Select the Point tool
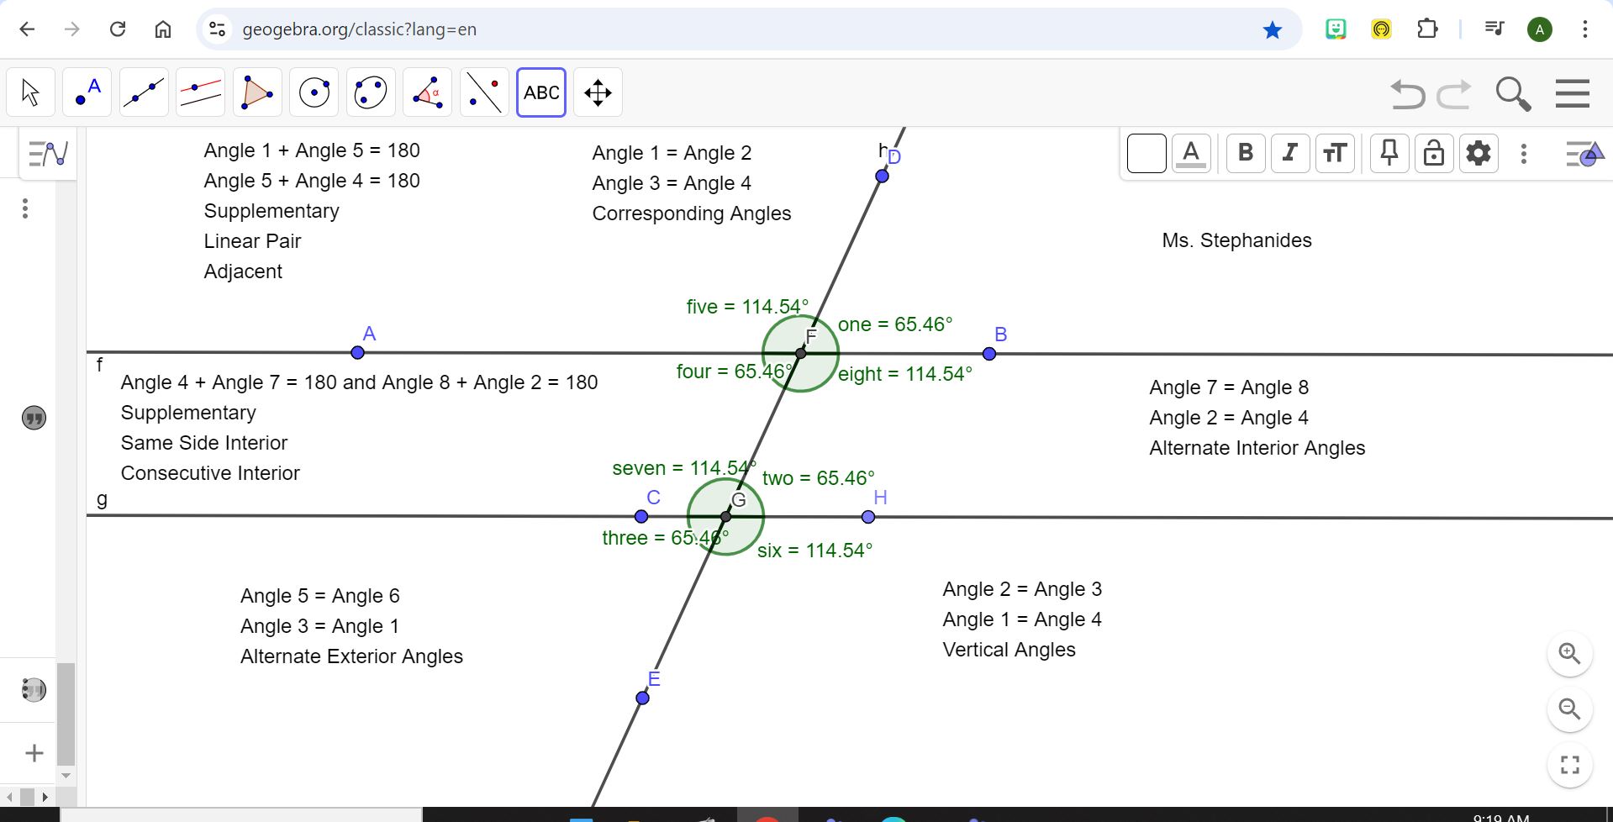 click(87, 92)
